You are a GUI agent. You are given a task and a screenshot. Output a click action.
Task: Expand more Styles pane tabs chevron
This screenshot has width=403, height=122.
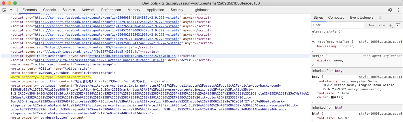click(380, 18)
